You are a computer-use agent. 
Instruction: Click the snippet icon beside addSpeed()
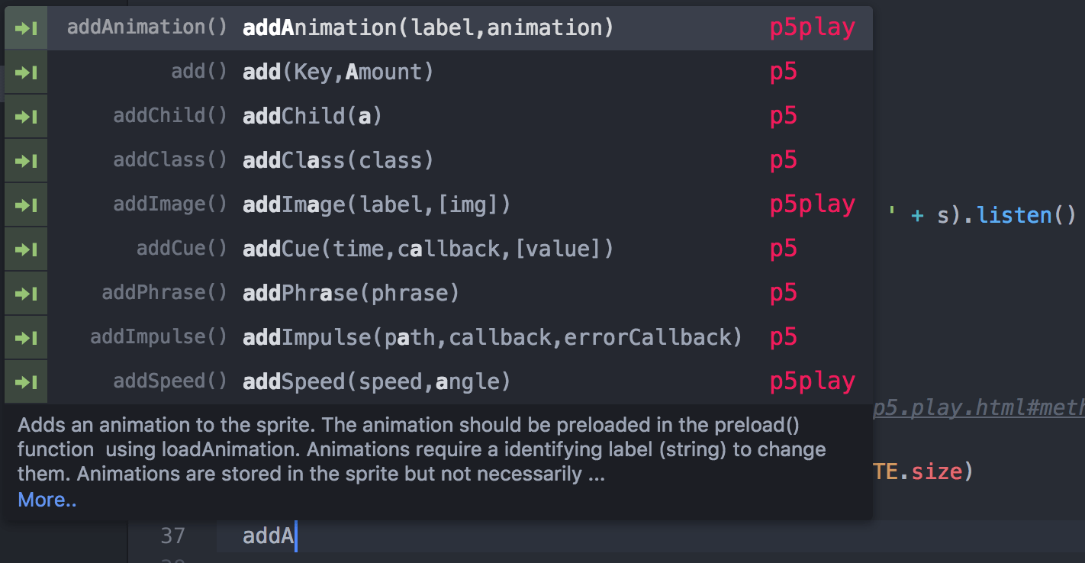26,382
